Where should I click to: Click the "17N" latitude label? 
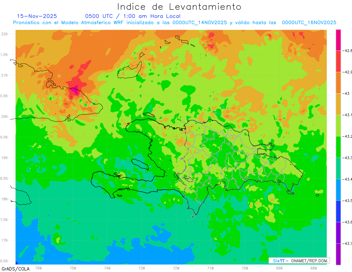pos(5,240)
